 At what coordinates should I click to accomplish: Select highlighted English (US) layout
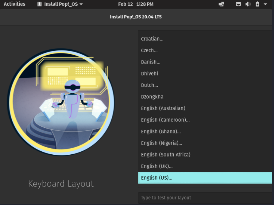[205, 178]
